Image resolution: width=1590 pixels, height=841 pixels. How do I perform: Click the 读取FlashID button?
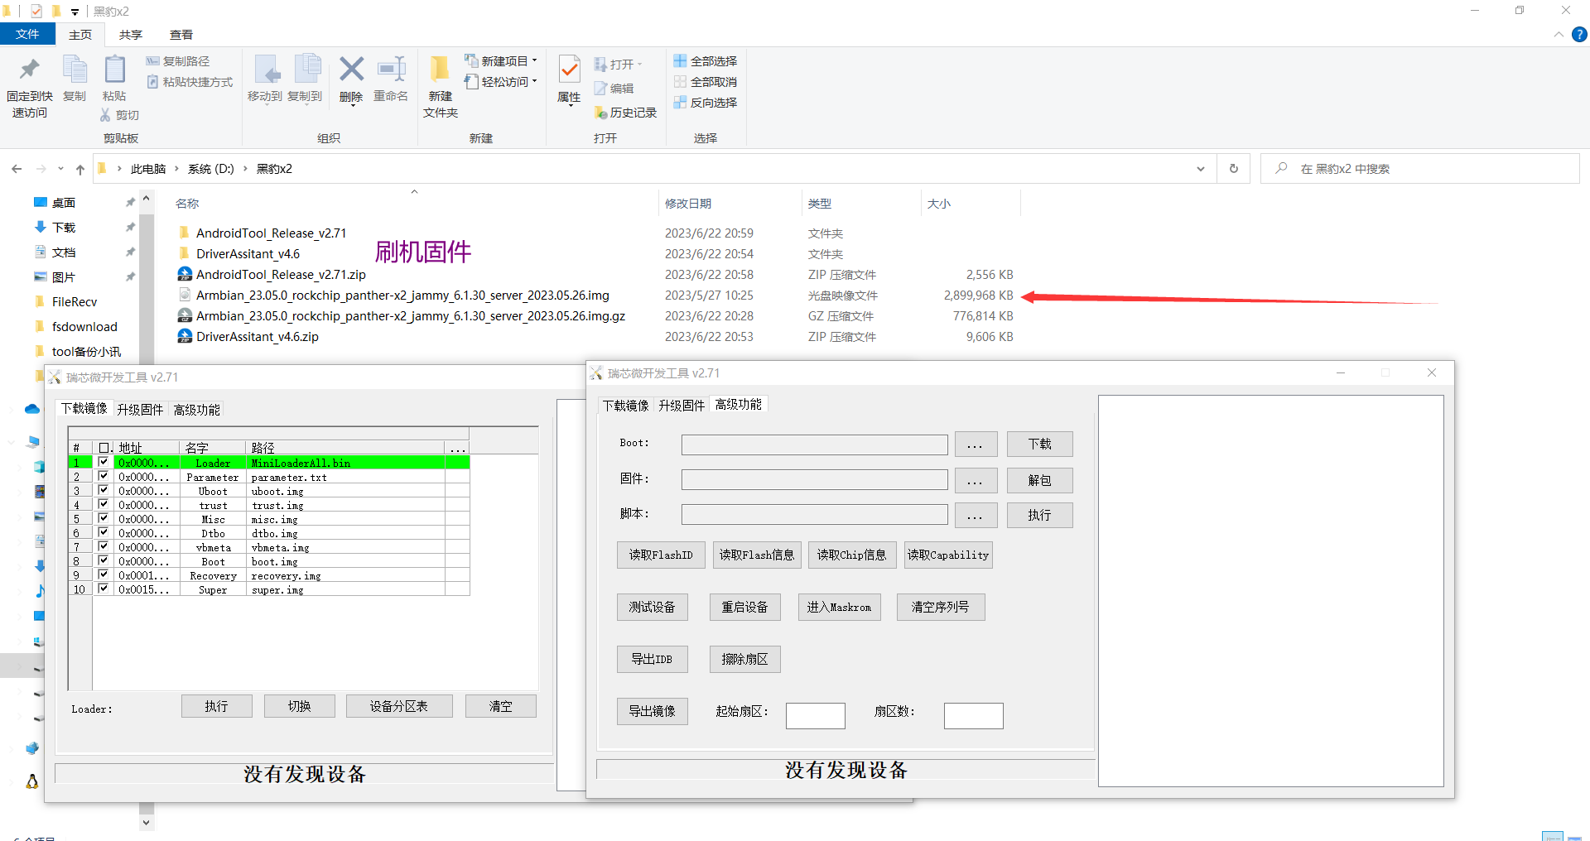pos(661,555)
